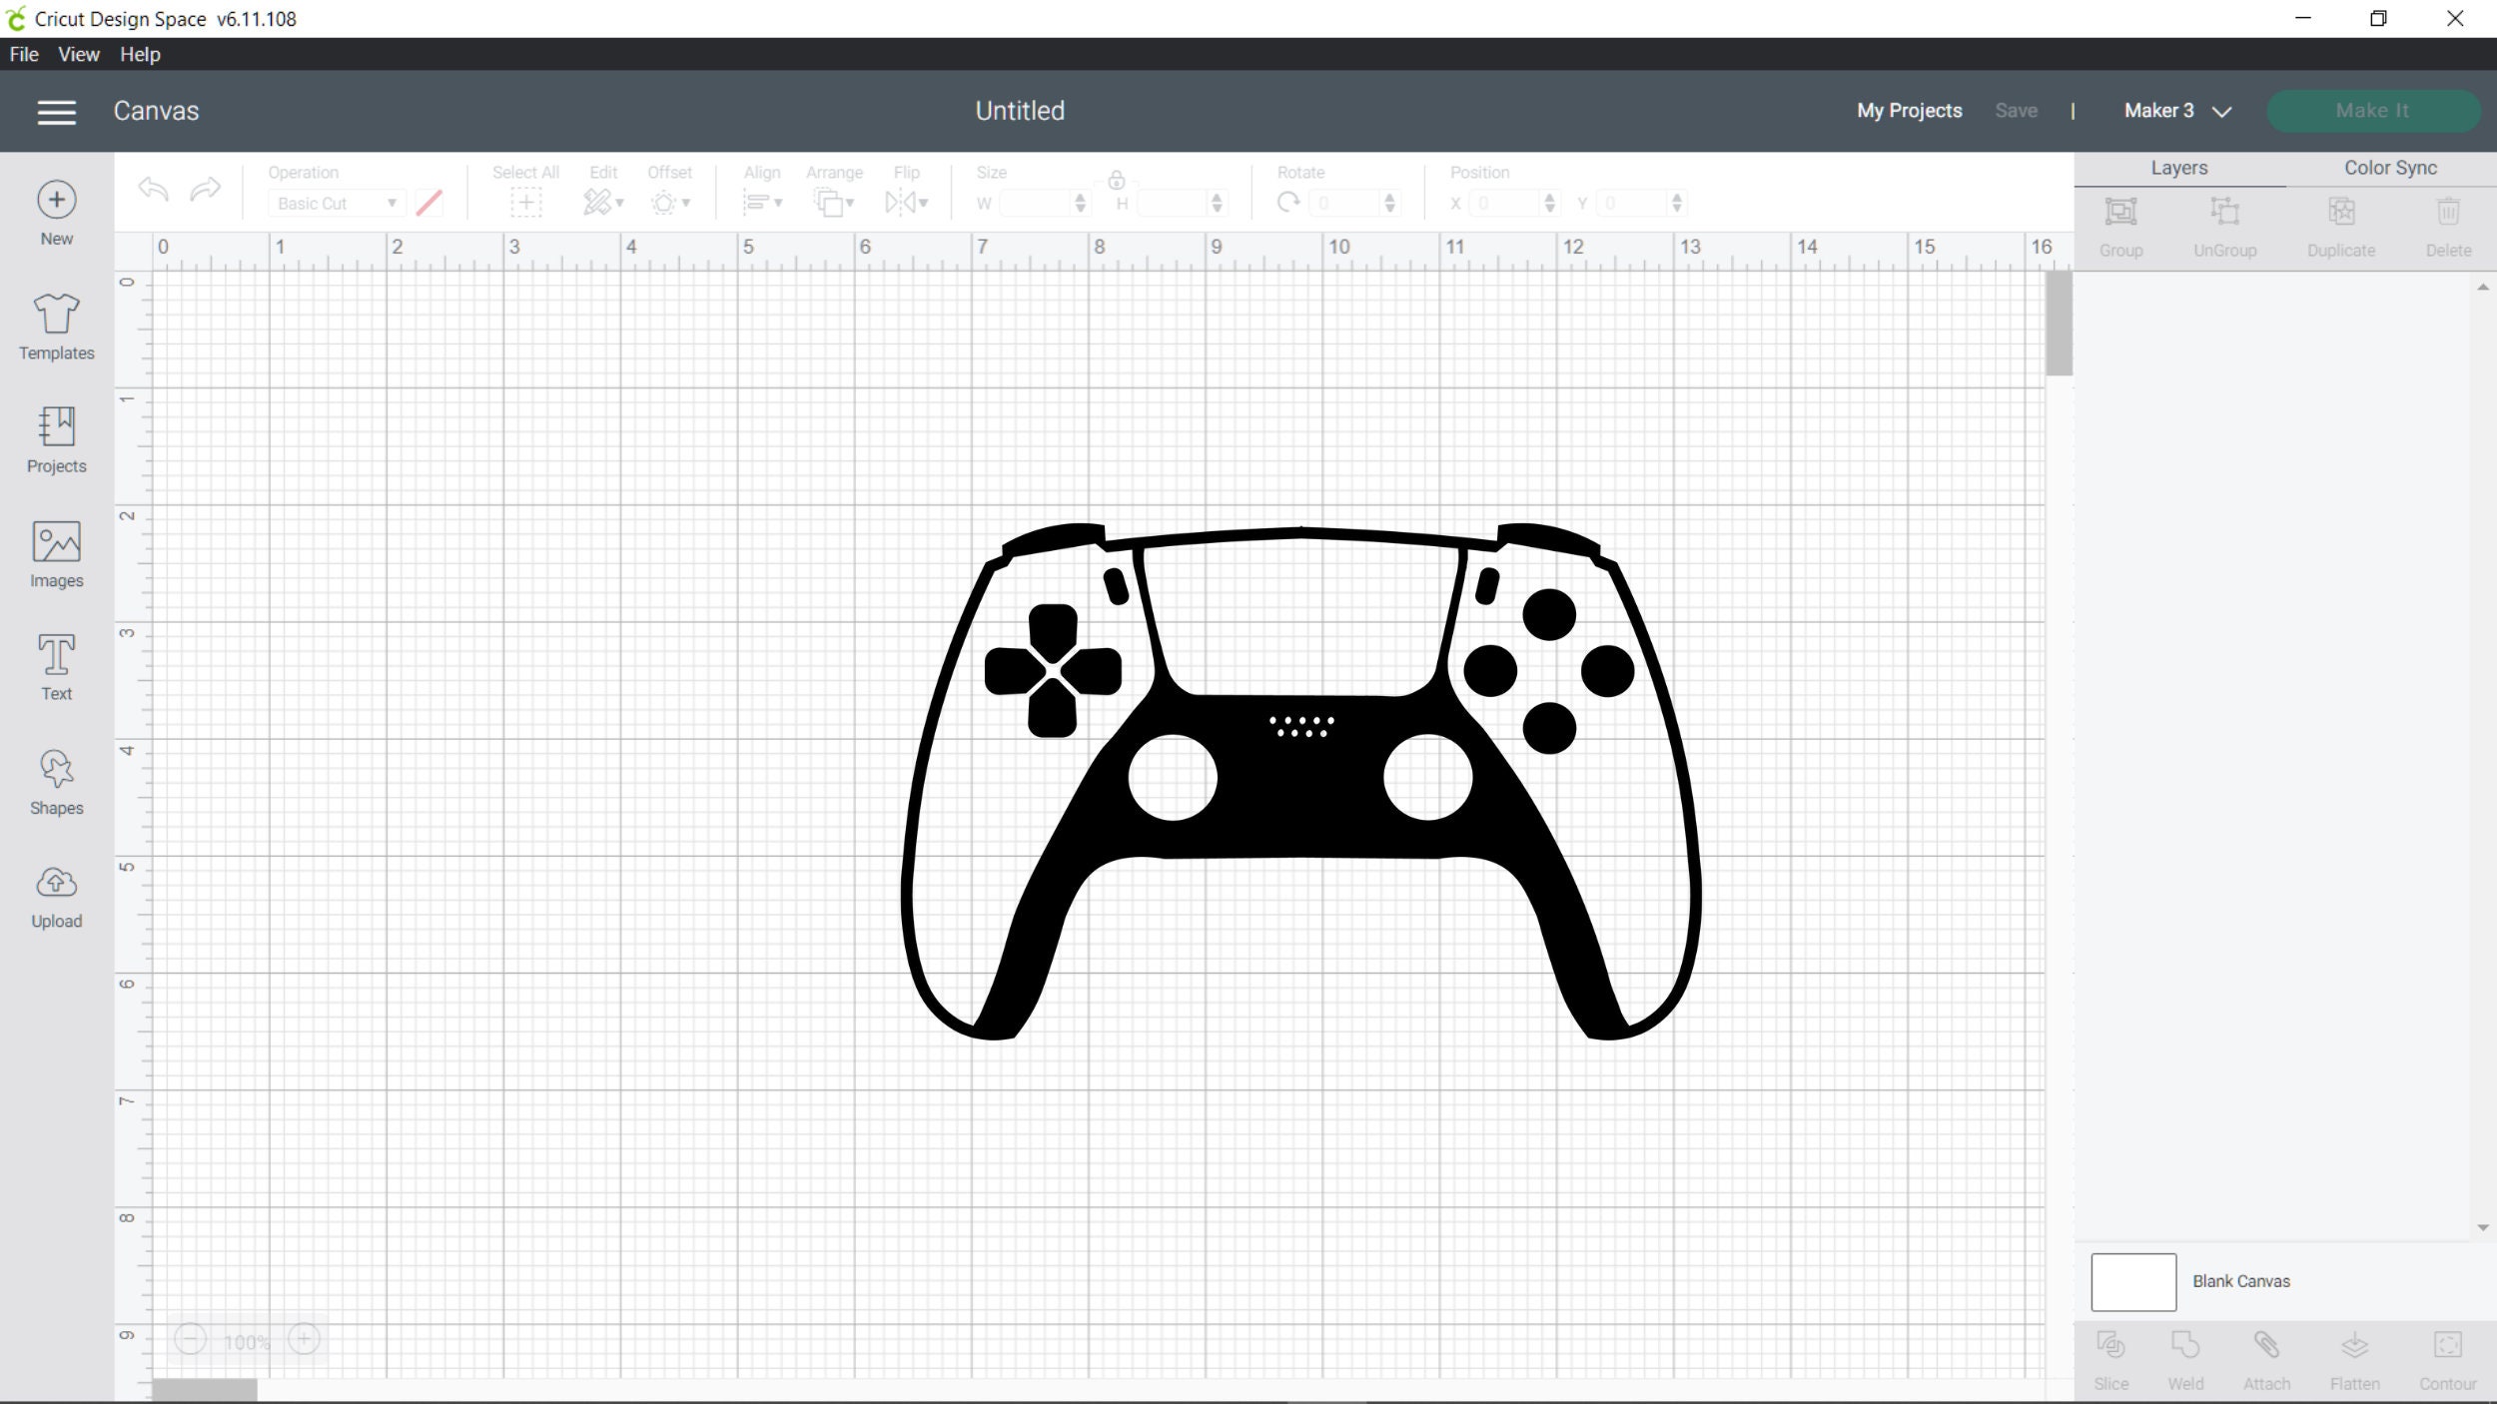The image size is (2497, 1404).
Task: Expand the Arrange dropdown
Action: pos(835,202)
